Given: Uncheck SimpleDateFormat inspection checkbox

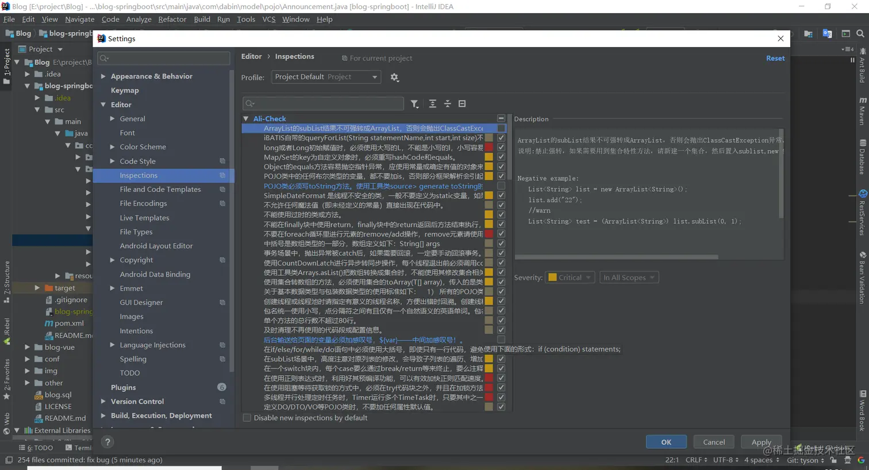Looking at the screenshot, I should [501, 195].
